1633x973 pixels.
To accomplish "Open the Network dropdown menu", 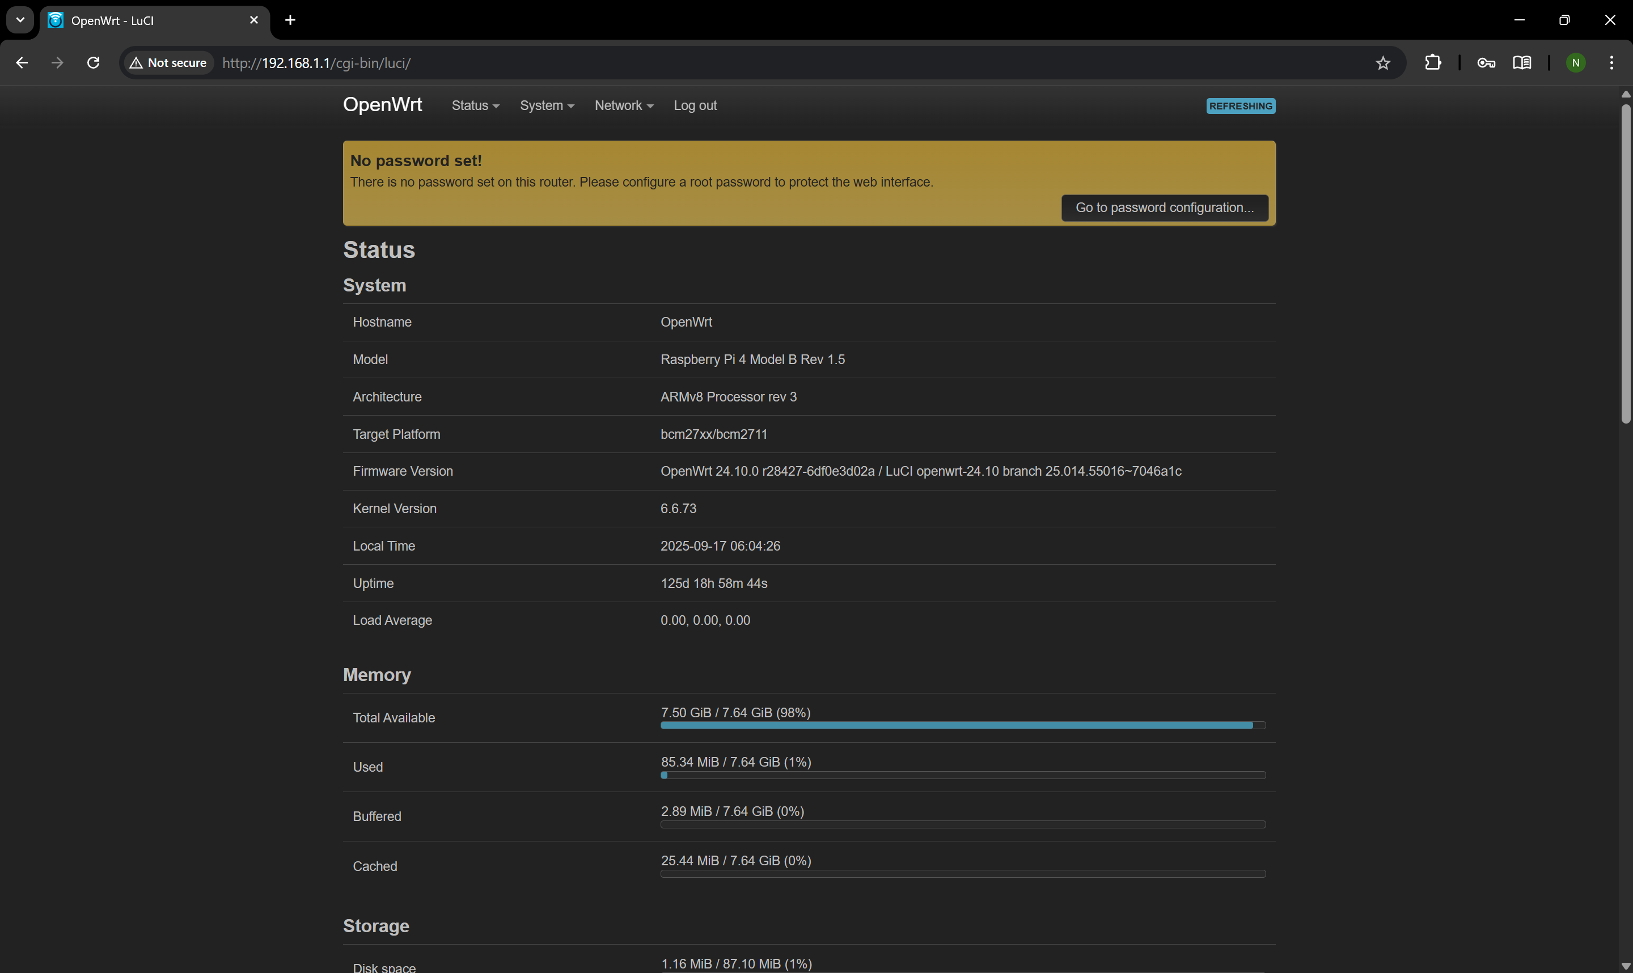I will (623, 105).
